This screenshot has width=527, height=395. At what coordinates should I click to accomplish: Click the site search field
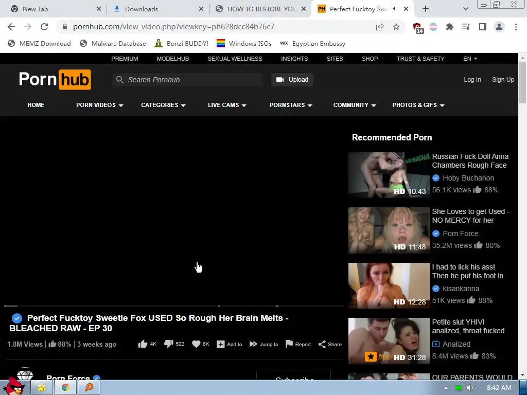(x=187, y=80)
